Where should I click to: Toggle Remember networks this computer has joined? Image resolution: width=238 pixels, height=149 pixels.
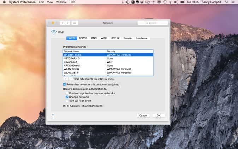click(x=64, y=84)
